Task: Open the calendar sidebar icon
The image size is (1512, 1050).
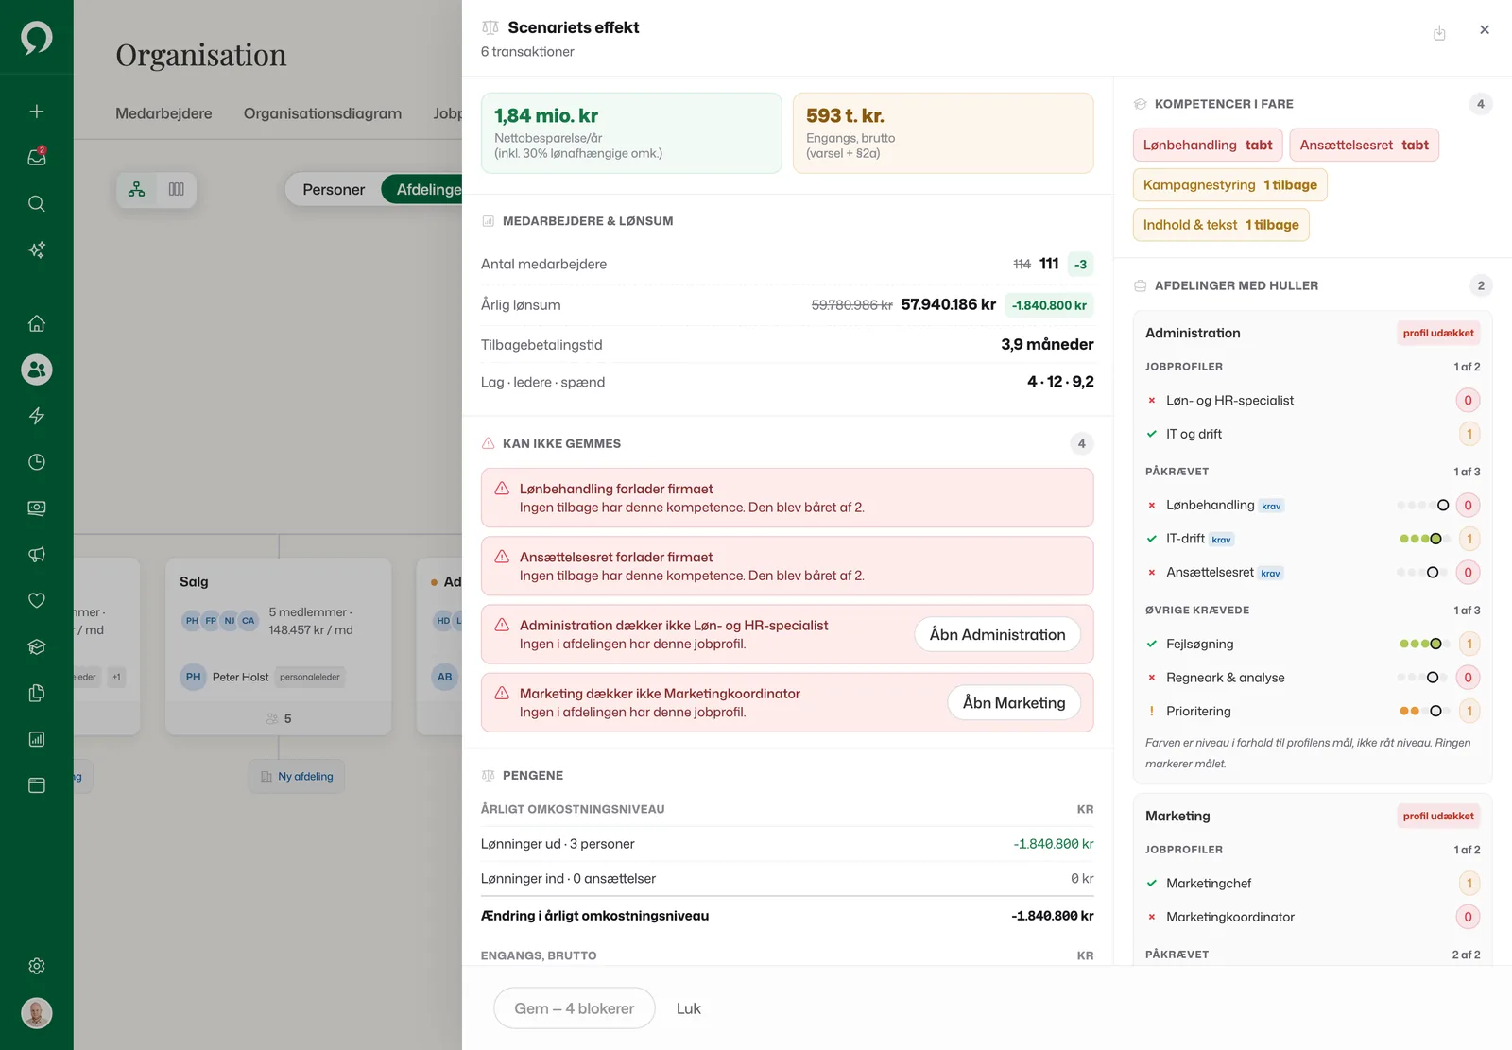Action: coord(37,785)
